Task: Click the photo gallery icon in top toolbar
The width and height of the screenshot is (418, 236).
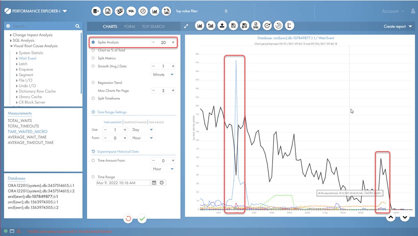Action: pos(120,11)
